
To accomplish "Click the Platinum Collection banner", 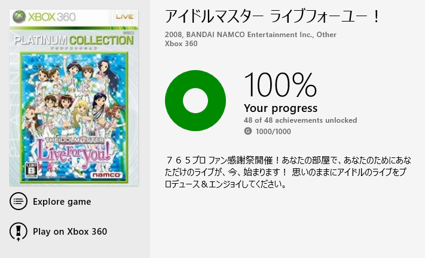I will pos(73,41).
